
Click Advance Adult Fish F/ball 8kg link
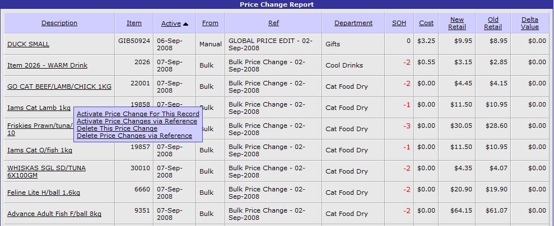54,214
